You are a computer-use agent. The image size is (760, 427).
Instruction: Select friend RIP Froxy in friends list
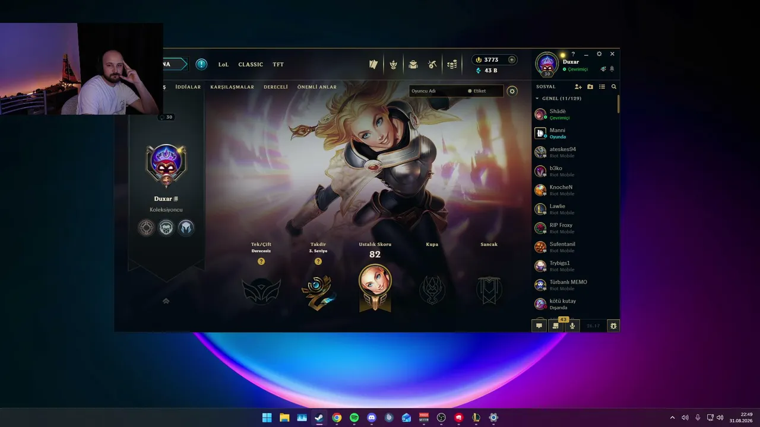[575, 228]
